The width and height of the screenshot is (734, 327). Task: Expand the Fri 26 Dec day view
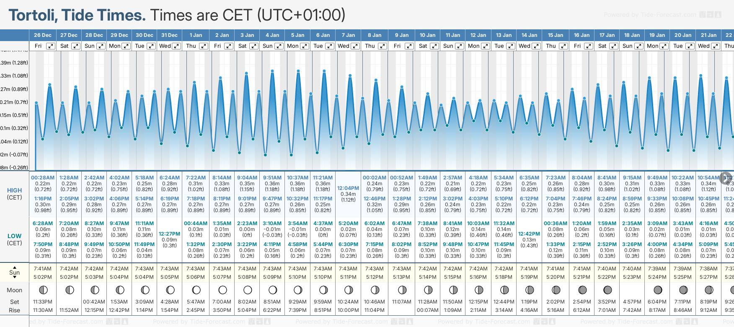click(x=51, y=46)
